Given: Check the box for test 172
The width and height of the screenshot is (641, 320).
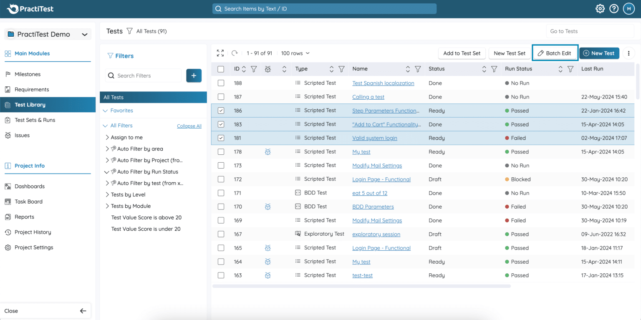Looking at the screenshot, I should [x=221, y=179].
